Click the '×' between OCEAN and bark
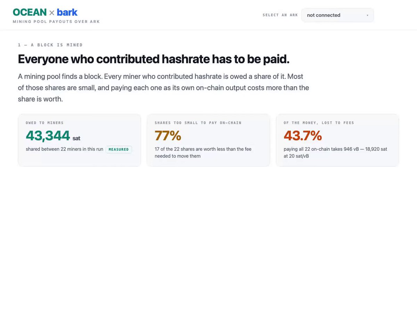This screenshot has height=313, width=417. 51,13
